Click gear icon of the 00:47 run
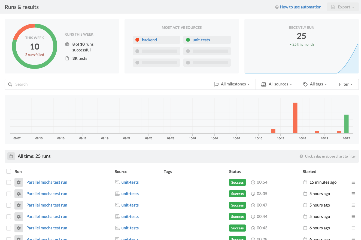The width and height of the screenshot is (361, 240). tap(19, 205)
